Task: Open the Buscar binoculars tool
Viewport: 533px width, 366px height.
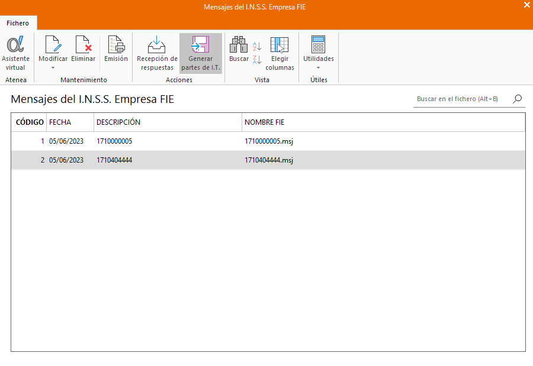Action: pos(239,45)
